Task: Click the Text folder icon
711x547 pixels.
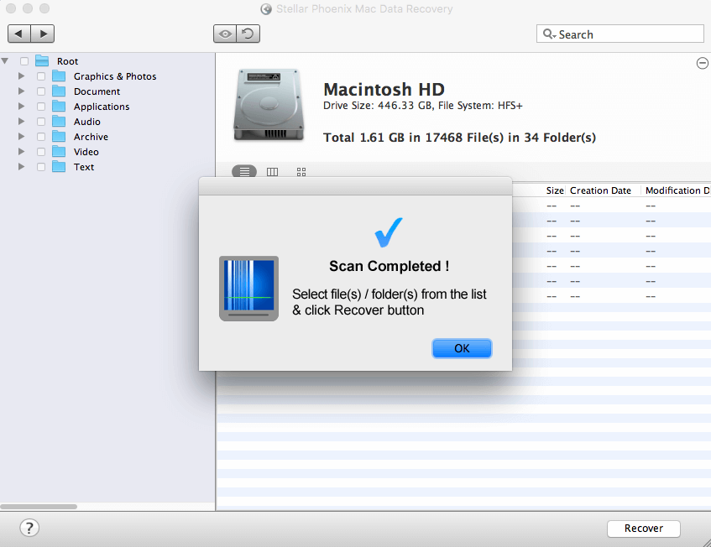Action: pos(59,167)
